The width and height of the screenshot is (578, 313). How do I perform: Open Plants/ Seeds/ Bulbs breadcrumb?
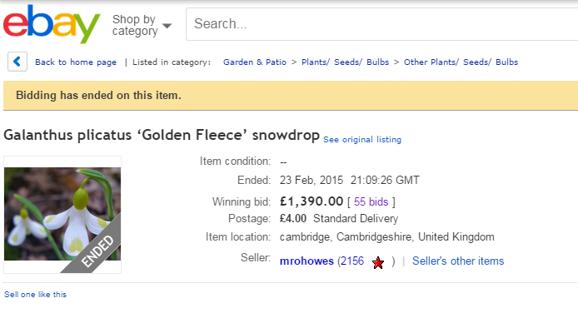point(346,62)
